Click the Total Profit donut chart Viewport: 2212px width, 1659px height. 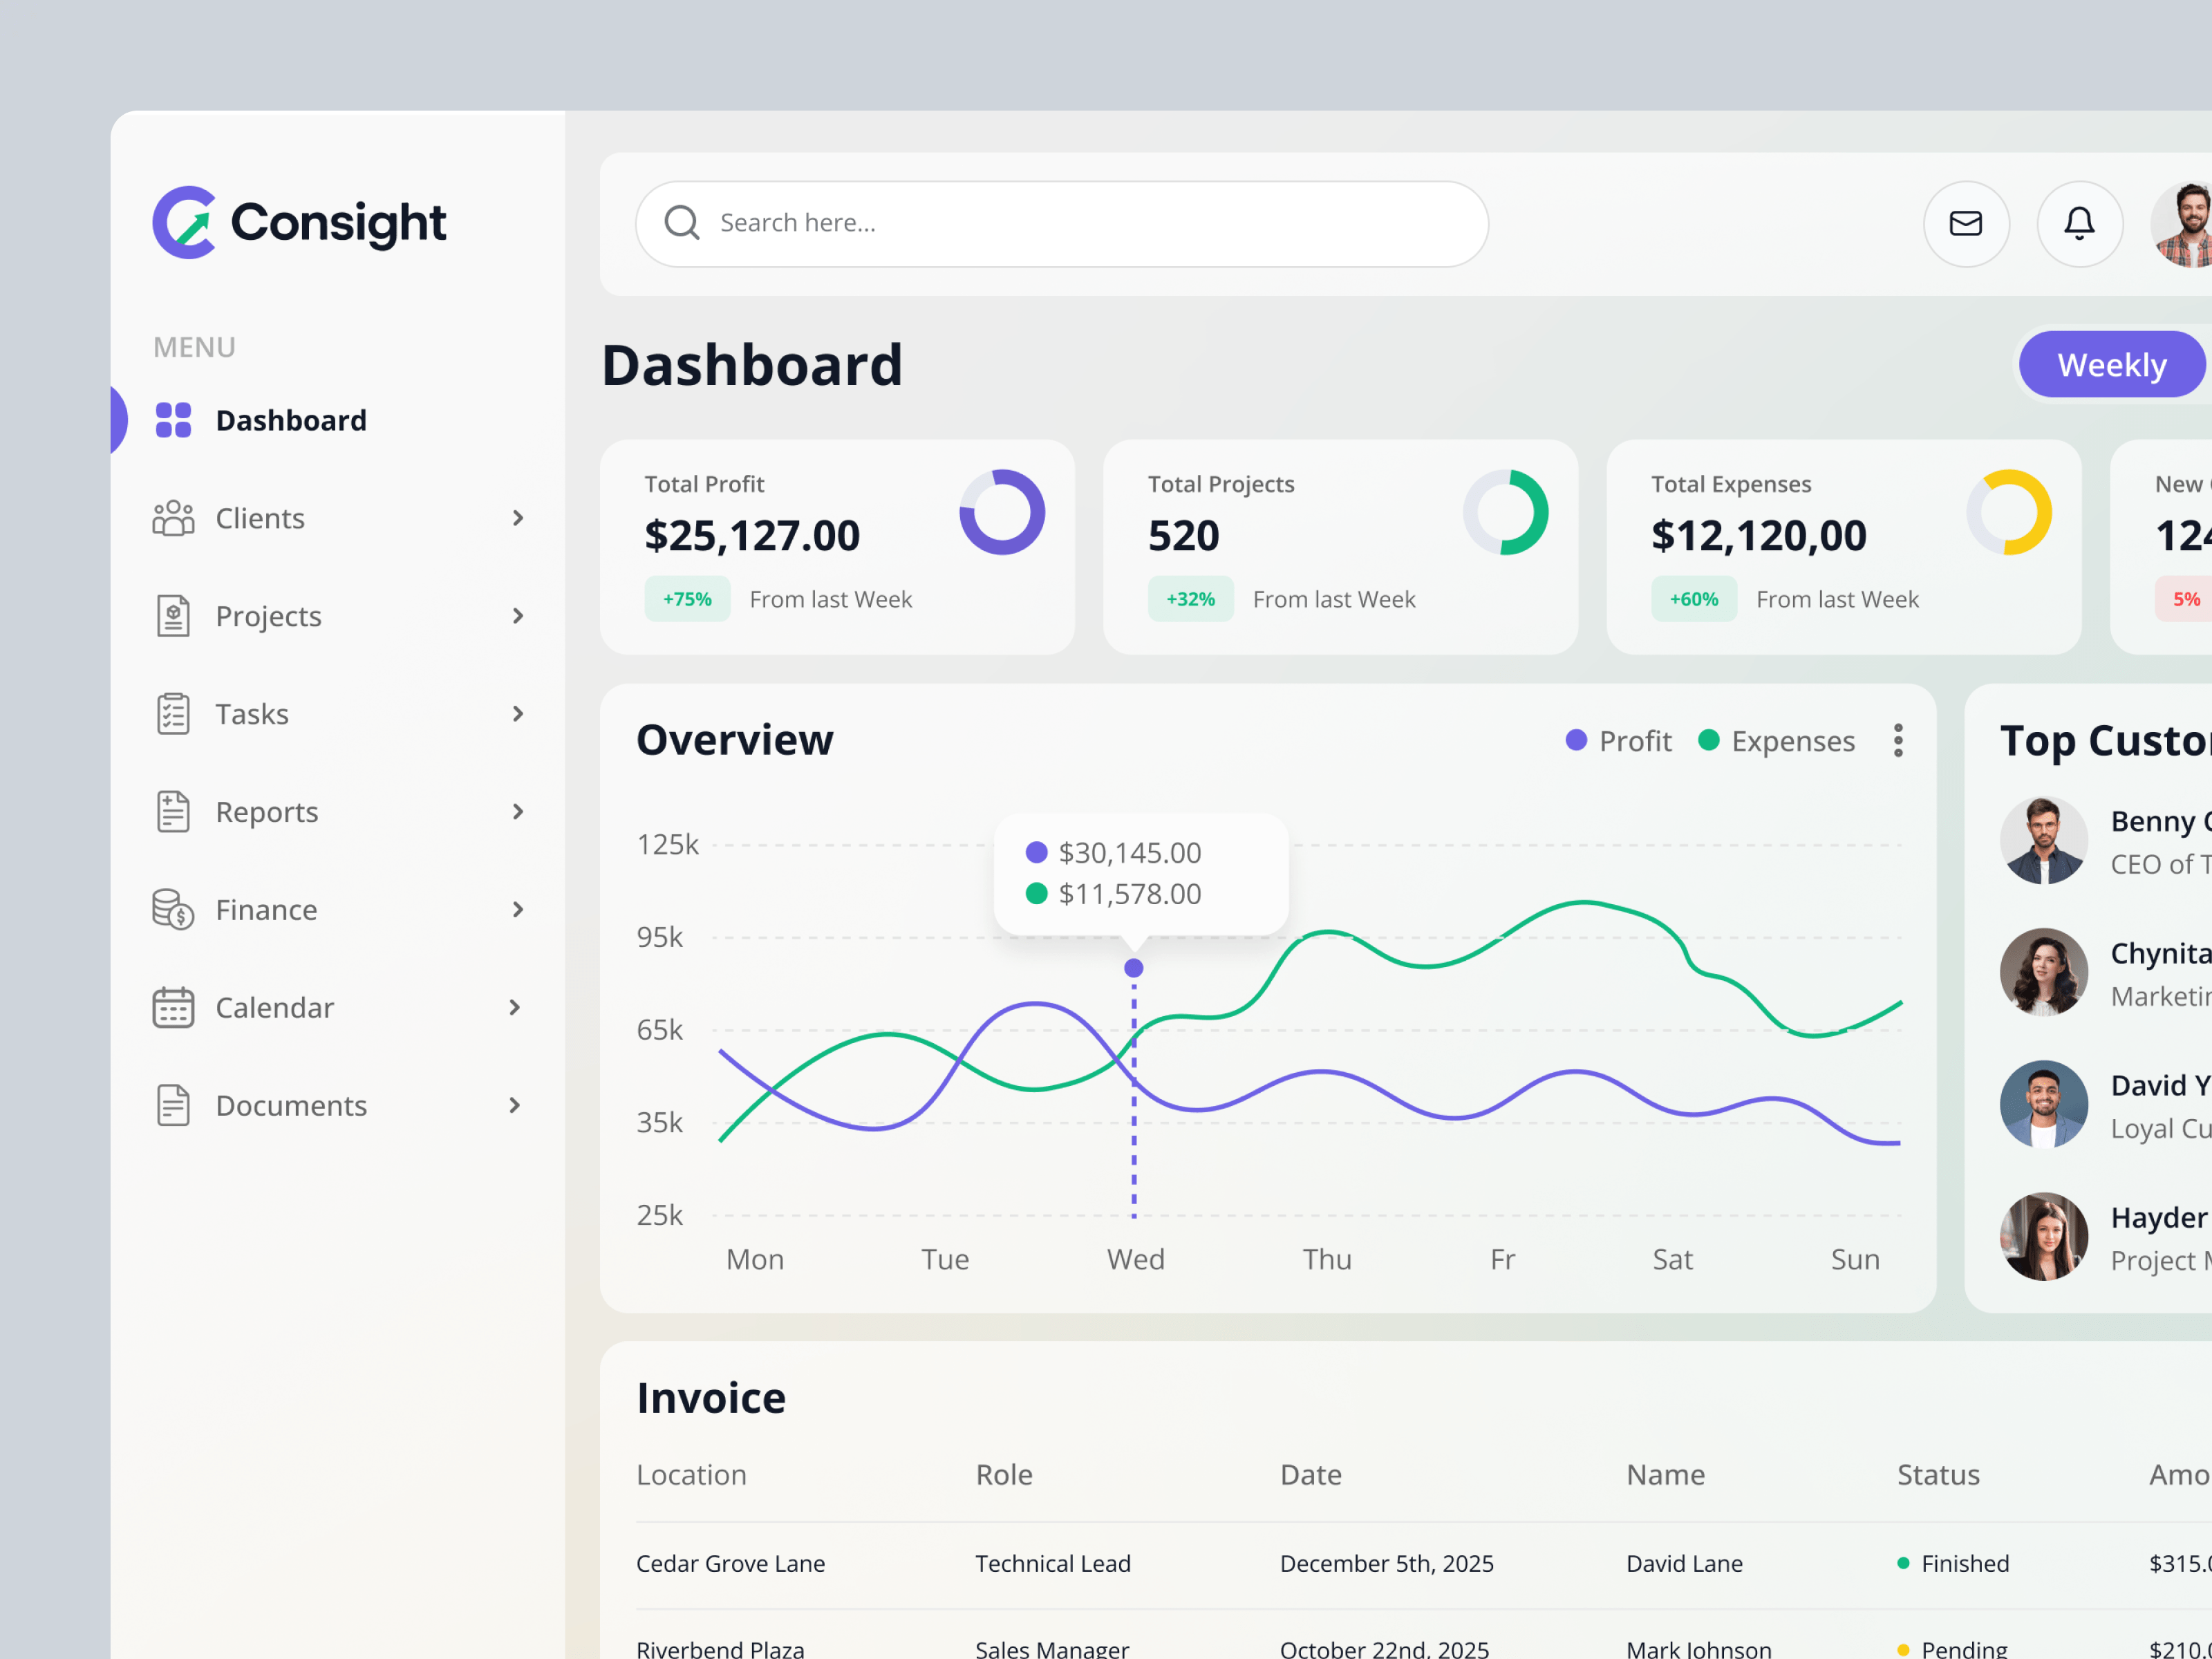pos(1002,511)
